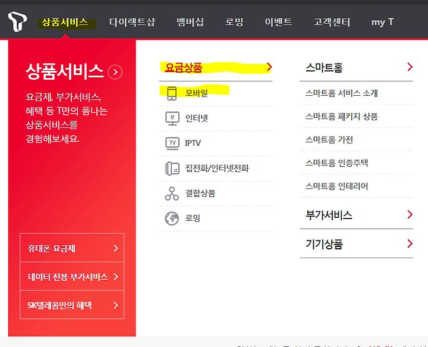Click the SK텔레콤만의 혜택 button
The height and width of the screenshot is (347, 428).
pos(72,305)
